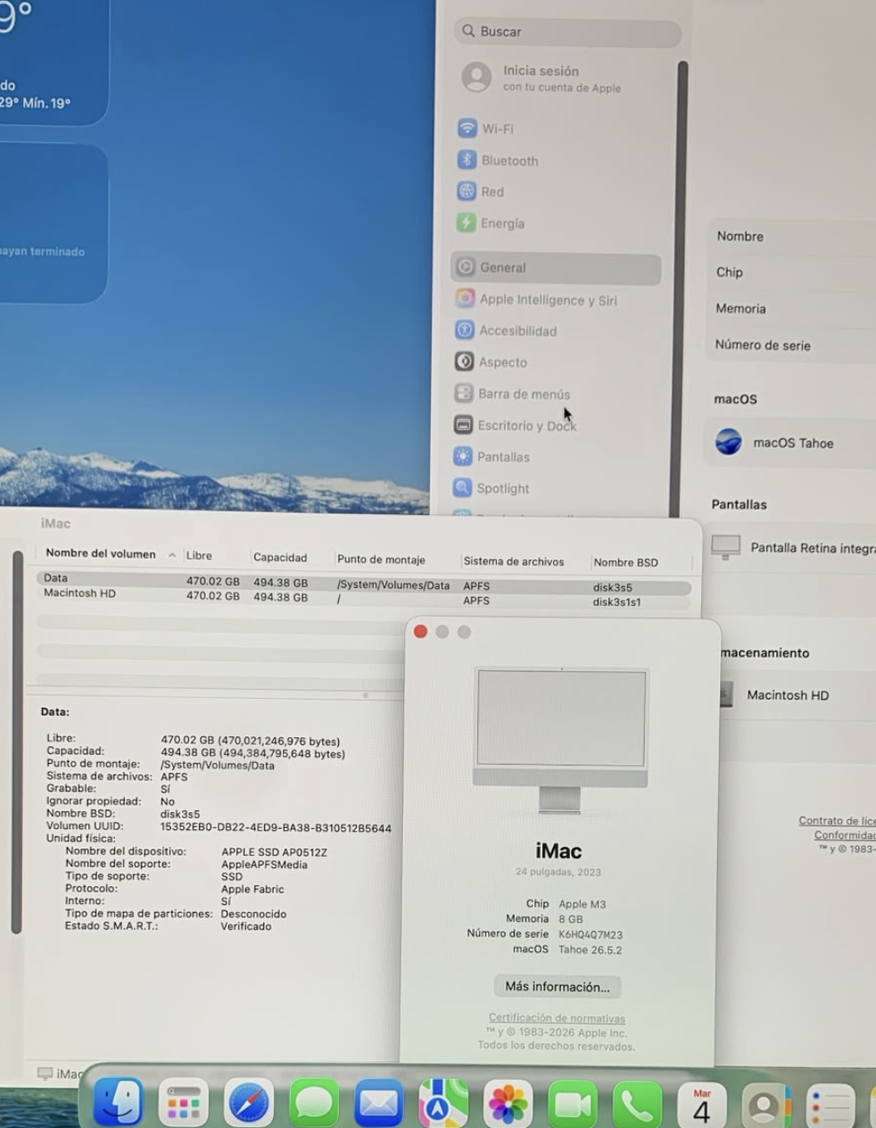Click System Information left scrollbar
The image size is (876, 1128).
click(16, 742)
